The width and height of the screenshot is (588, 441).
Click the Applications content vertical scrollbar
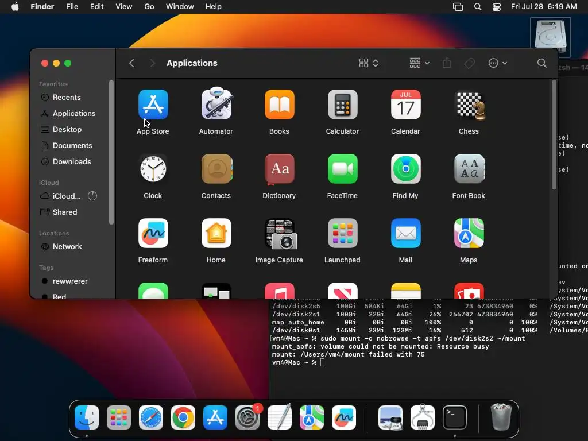pos(554,135)
